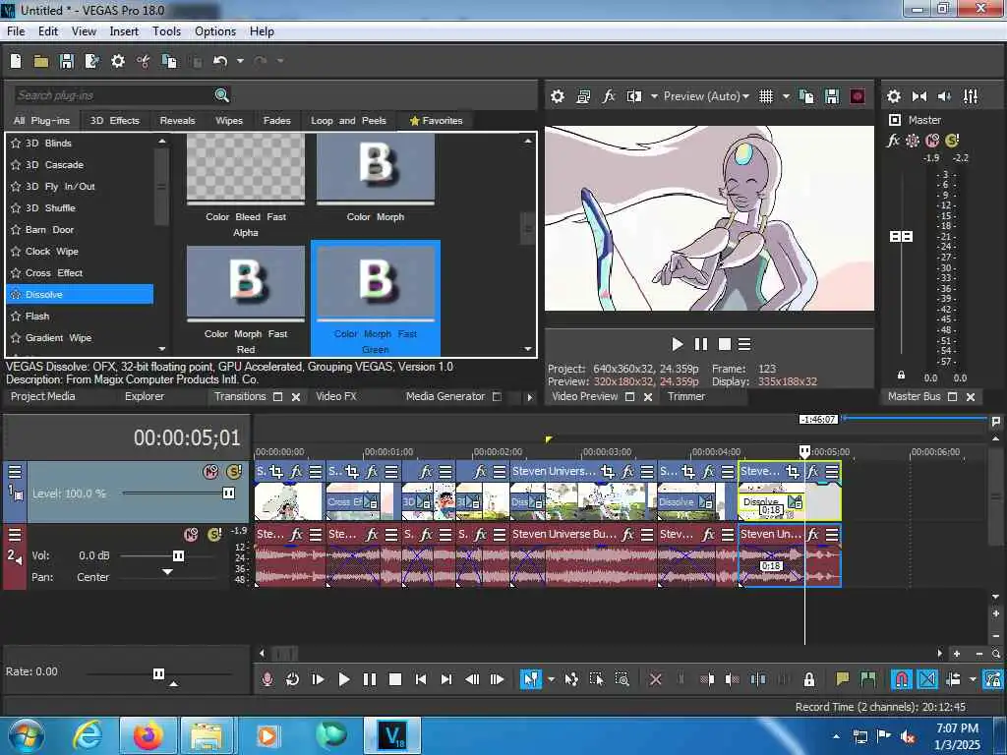Copy preview snapshot to clipboard
Image resolution: width=1007 pixels, height=755 pixels.
click(x=806, y=96)
